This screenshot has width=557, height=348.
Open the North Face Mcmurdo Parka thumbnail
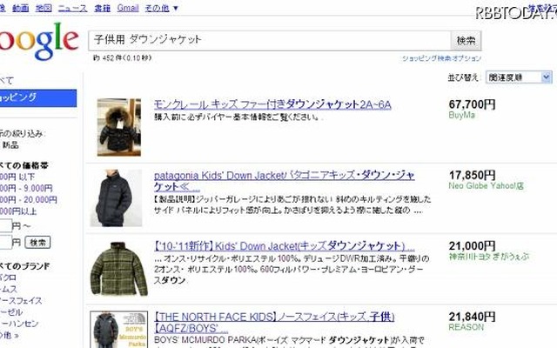(119, 330)
